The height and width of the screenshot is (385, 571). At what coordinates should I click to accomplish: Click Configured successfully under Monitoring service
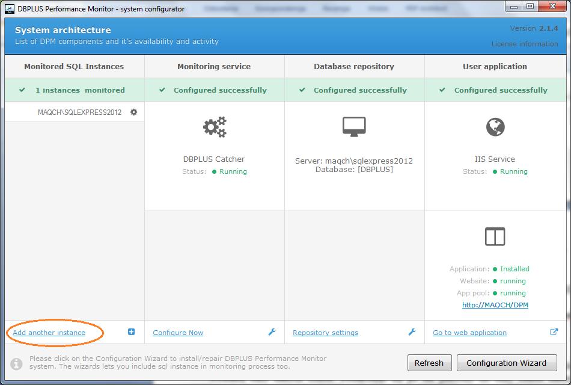221,90
